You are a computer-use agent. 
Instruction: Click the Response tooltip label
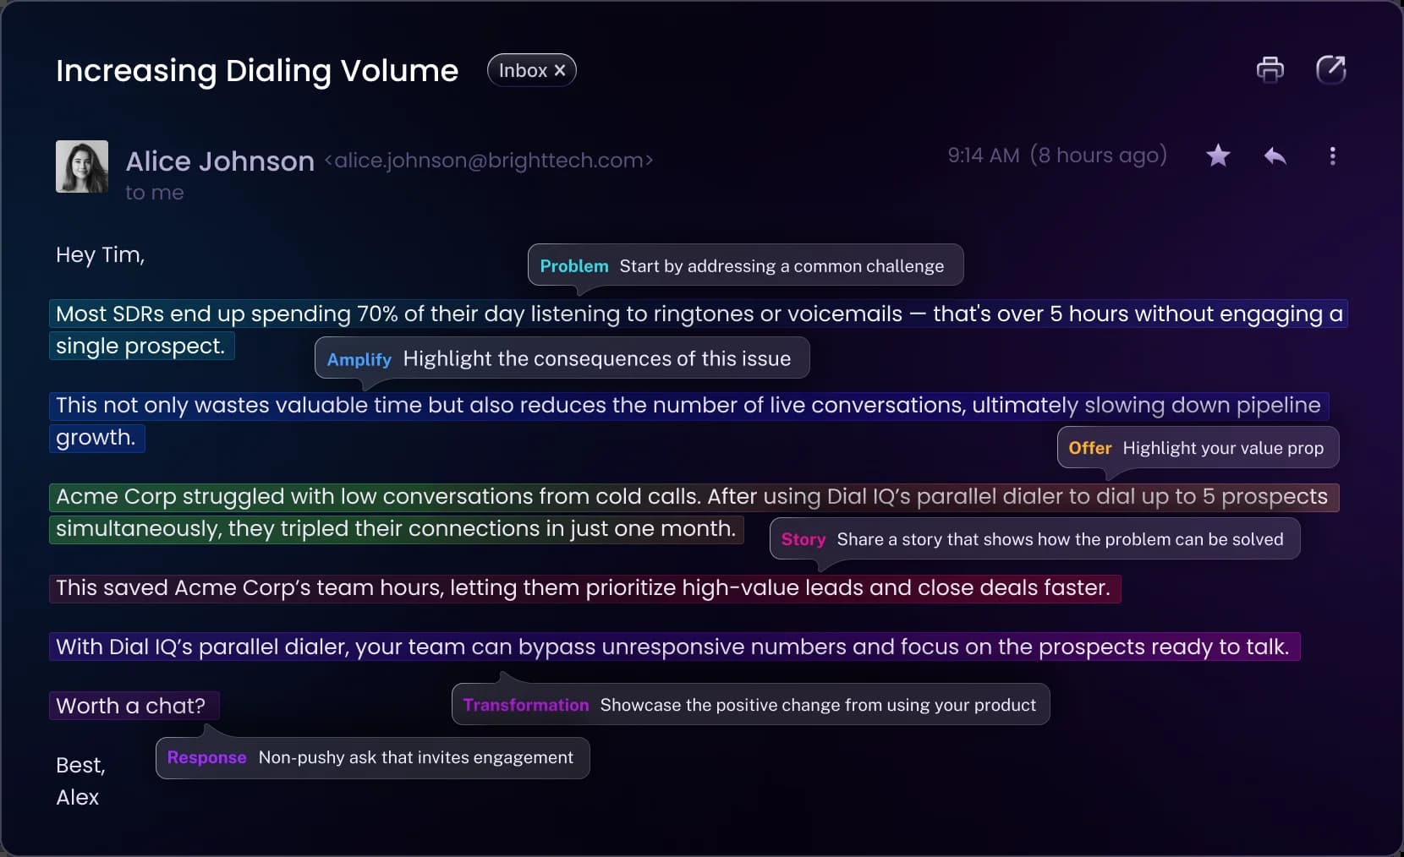tap(207, 757)
